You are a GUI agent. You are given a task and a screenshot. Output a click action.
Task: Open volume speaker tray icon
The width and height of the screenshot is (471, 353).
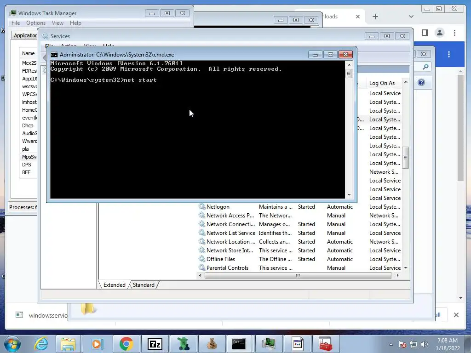pos(425,344)
